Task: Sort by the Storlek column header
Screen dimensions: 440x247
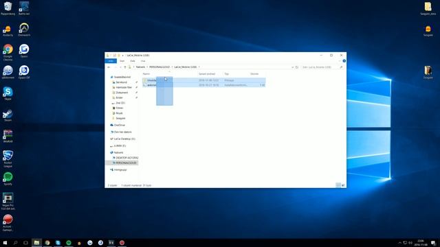Action: click(254, 74)
